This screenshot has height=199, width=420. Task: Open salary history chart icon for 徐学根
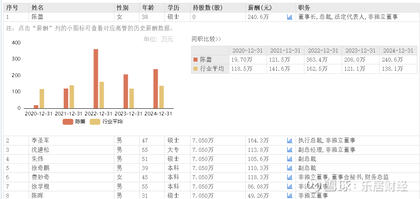coord(290,186)
